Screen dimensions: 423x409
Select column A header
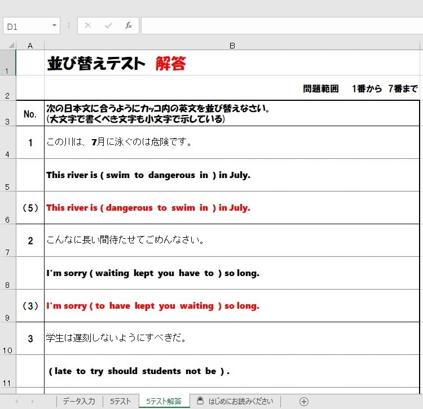coord(30,46)
